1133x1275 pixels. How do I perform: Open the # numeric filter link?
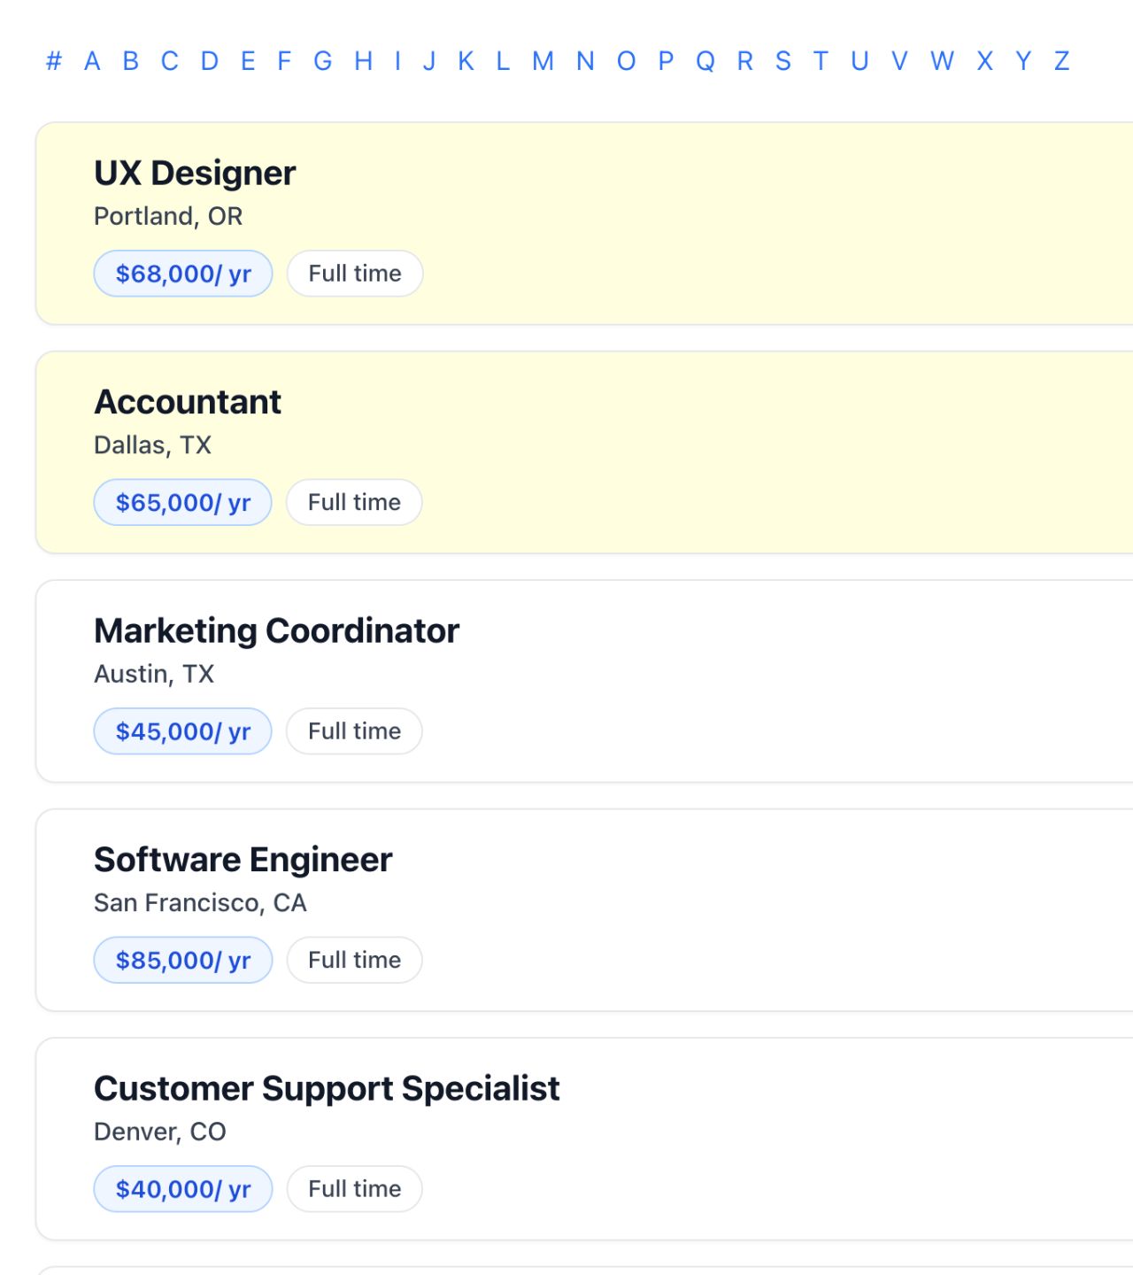[53, 61]
